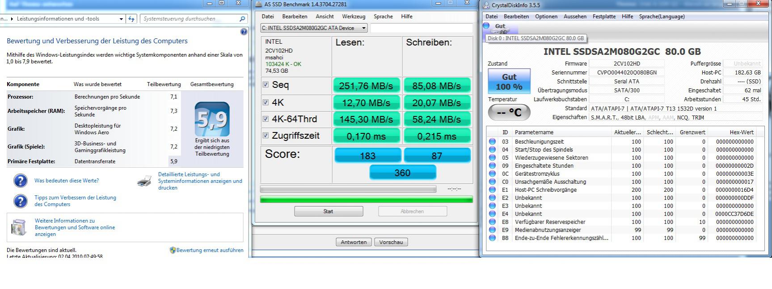Open the help question mark icon in Leistungsinformationen
The image size is (772, 289).
(x=244, y=32)
